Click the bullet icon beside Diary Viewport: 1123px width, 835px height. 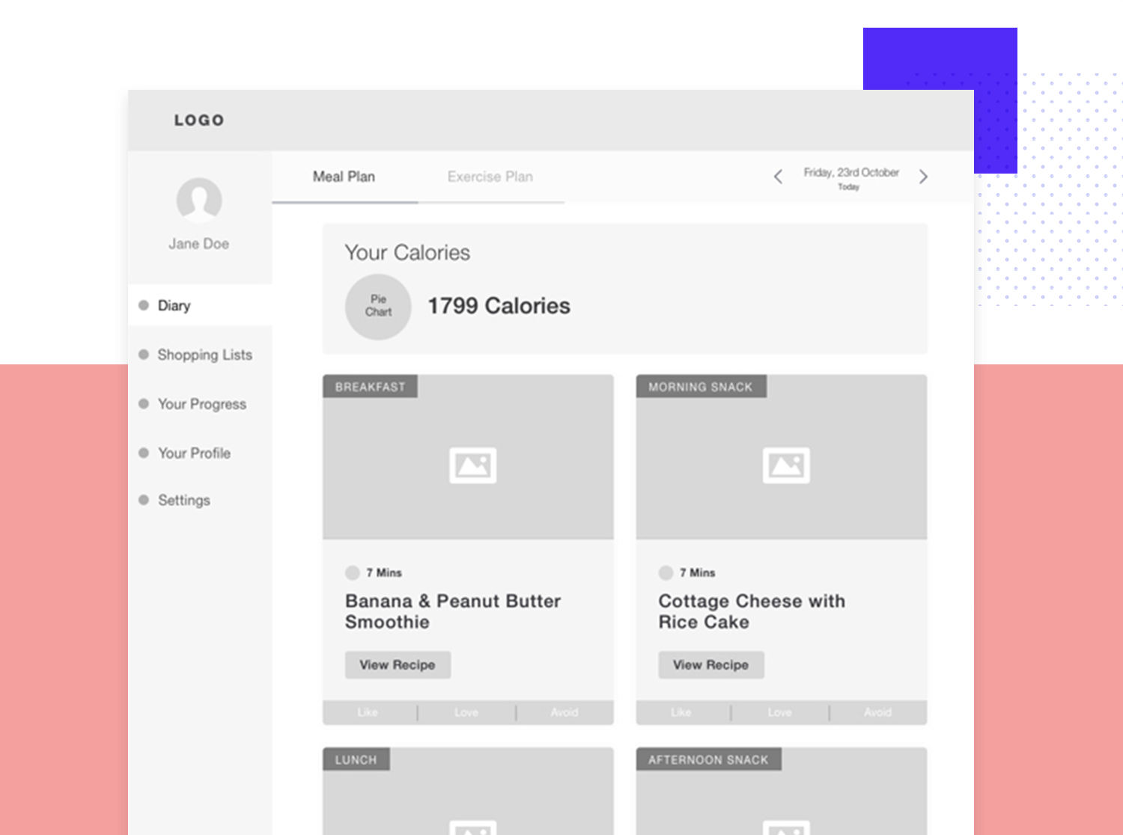pos(144,305)
